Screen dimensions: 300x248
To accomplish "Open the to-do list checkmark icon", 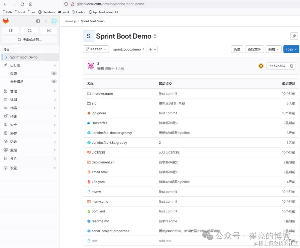I will 49,30.
